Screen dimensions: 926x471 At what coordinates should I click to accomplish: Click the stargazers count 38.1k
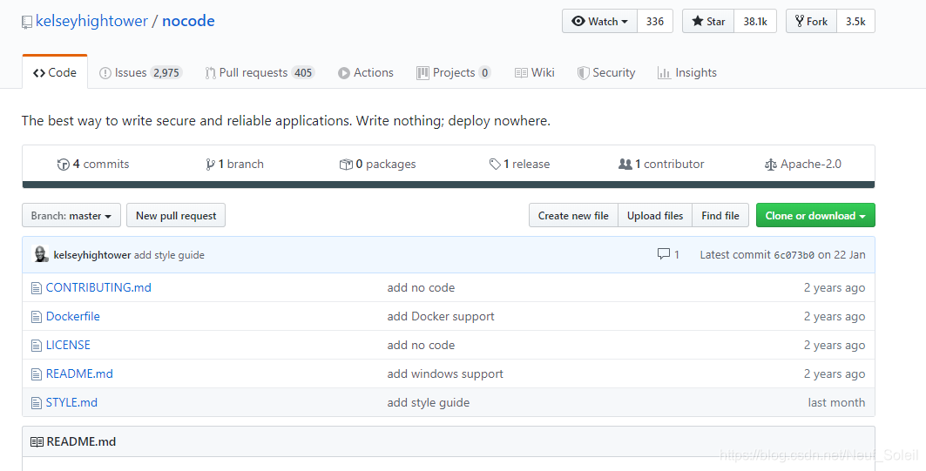point(754,21)
